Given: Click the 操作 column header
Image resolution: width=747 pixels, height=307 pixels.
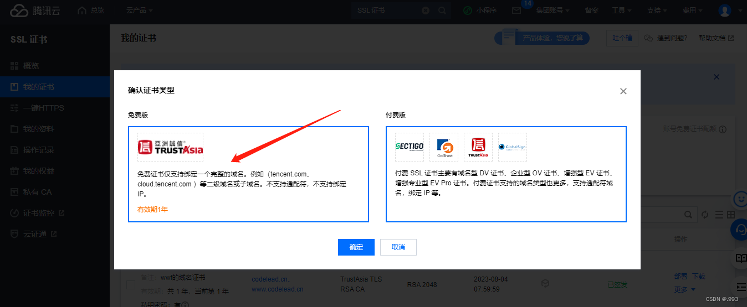Looking at the screenshot, I should point(681,240).
